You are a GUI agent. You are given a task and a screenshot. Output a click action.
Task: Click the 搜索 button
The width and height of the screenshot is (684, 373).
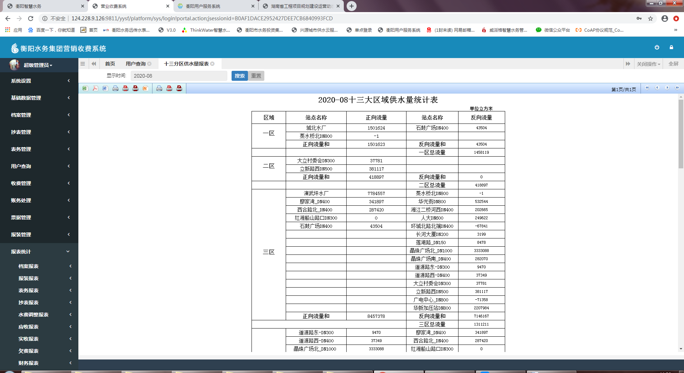[239, 76]
